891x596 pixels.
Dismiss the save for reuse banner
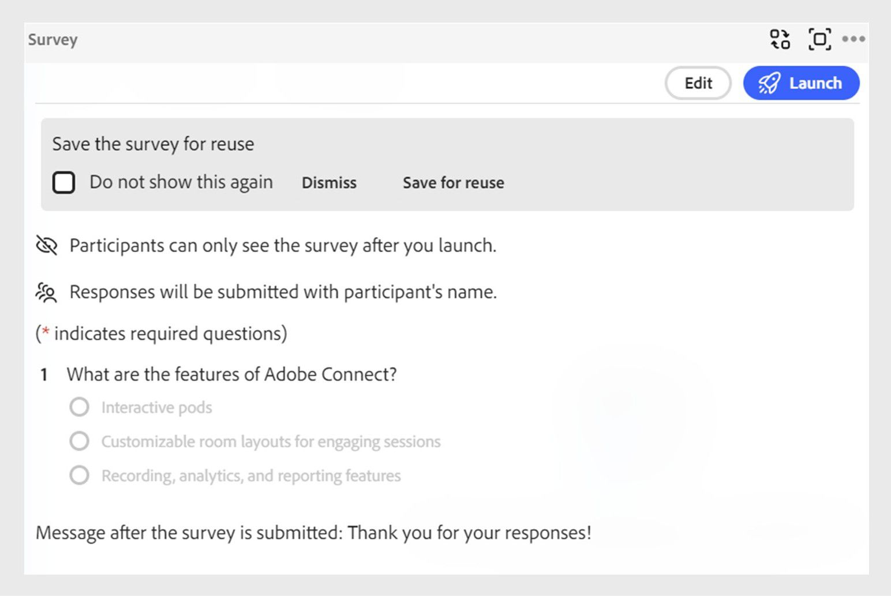329,183
